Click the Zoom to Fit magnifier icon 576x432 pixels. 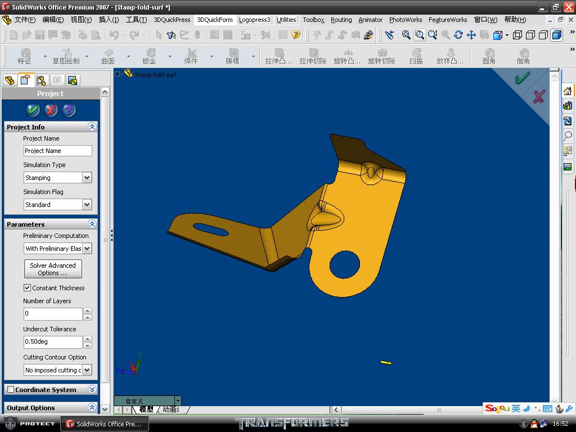point(406,35)
